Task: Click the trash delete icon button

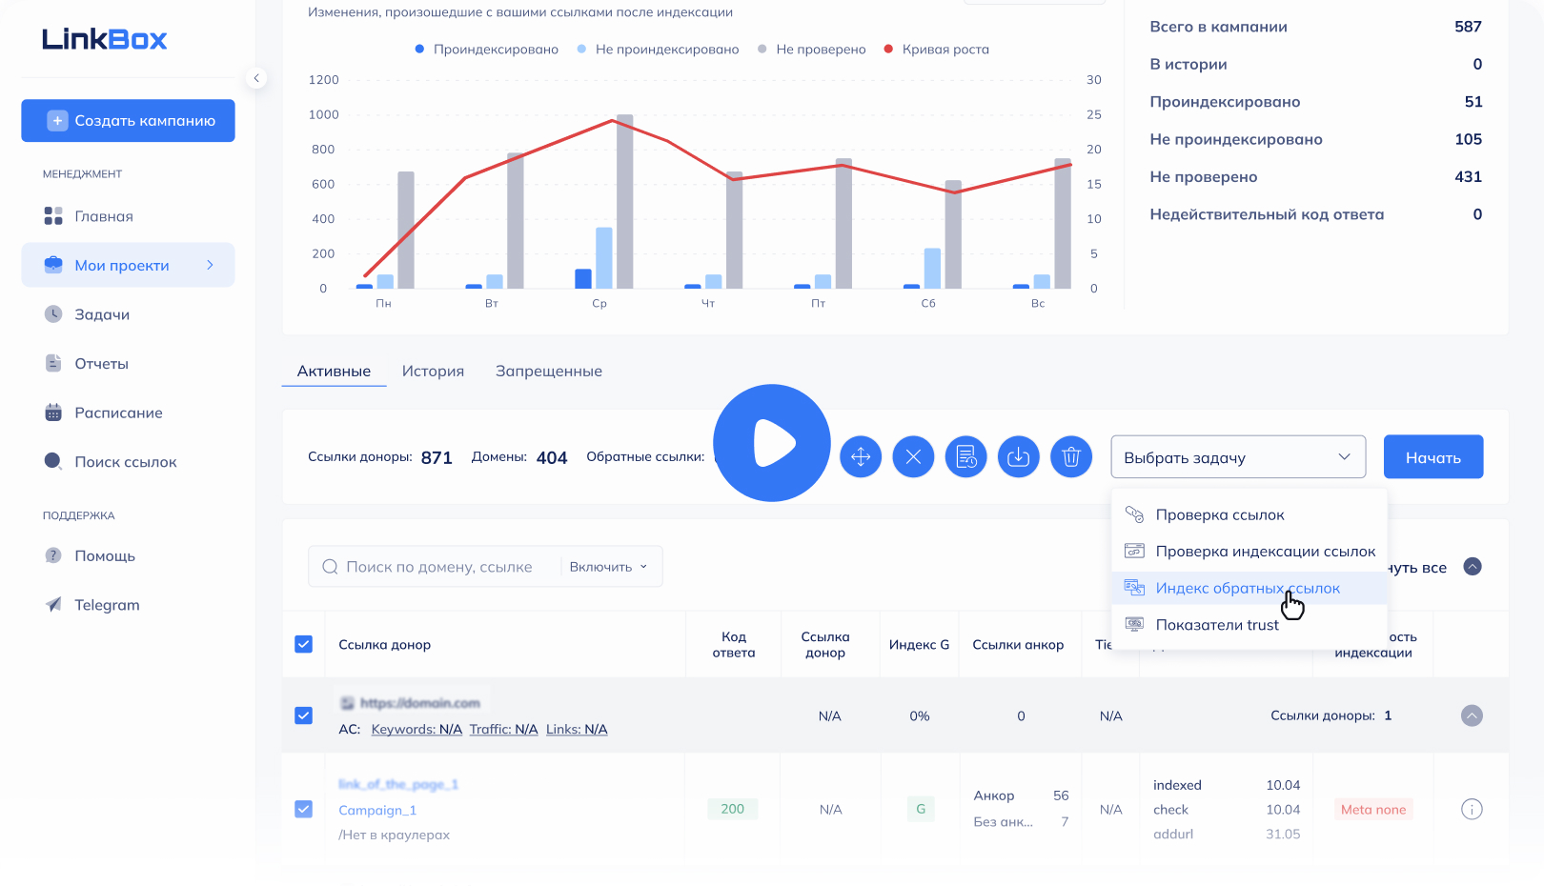Action: pos(1070,457)
